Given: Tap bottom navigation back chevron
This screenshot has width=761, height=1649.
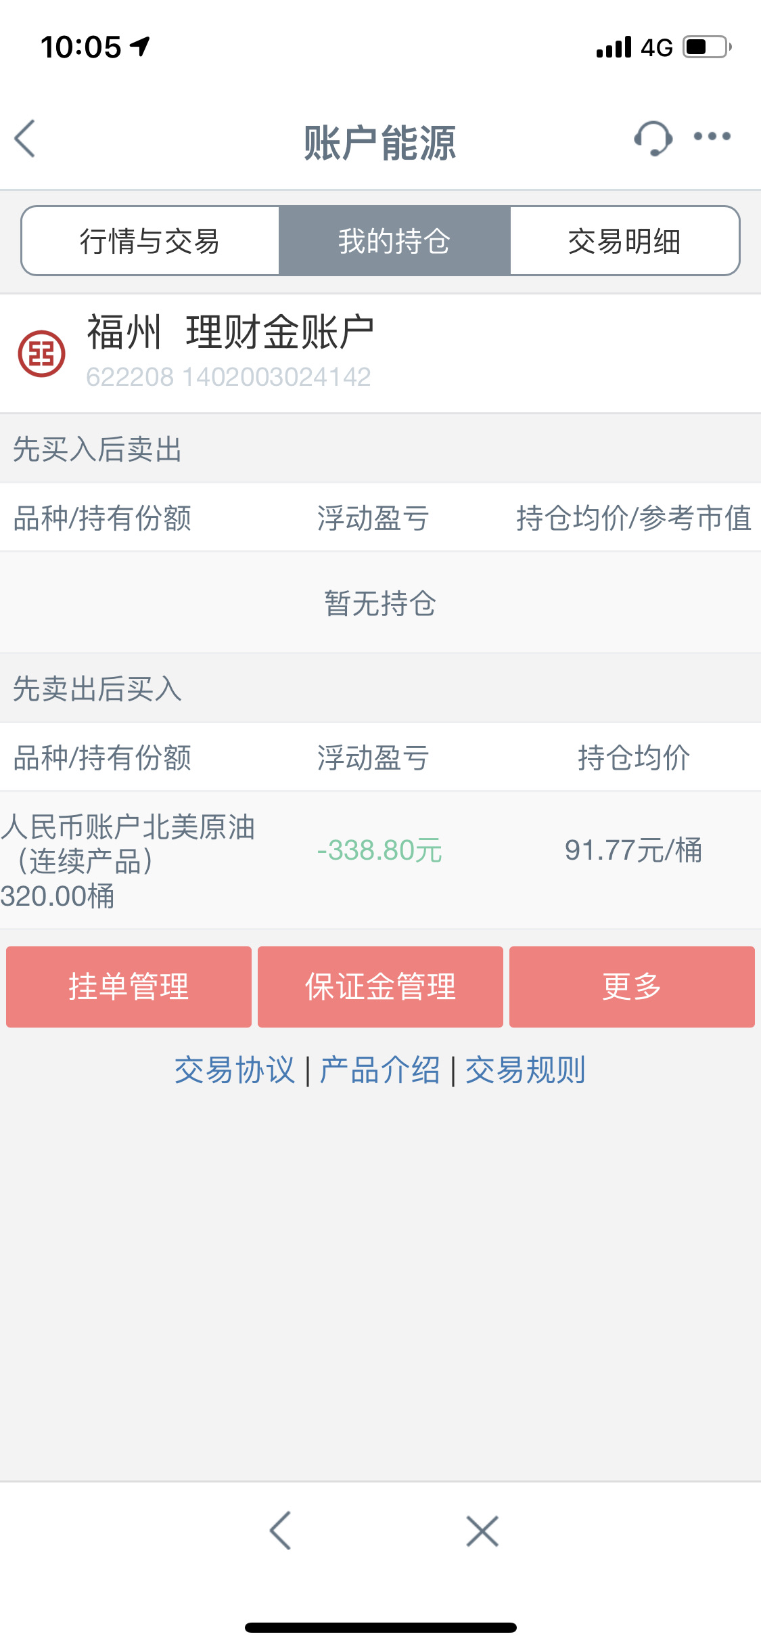Looking at the screenshot, I should point(280,1531).
